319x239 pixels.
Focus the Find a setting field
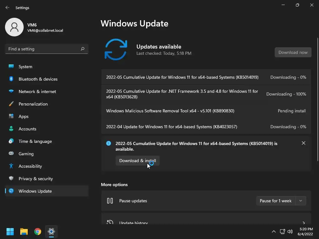coord(47,49)
